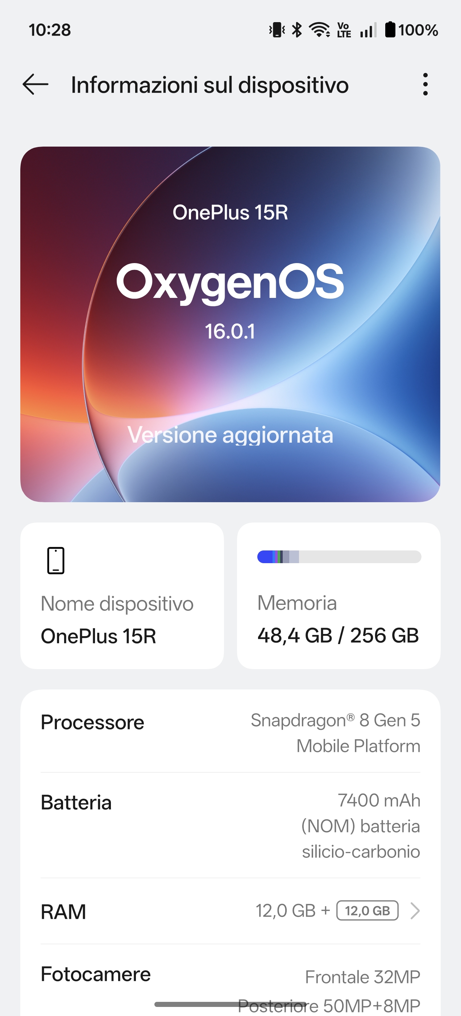Tap the mobile signal strength icon
Image resolution: width=461 pixels, height=1016 pixels.
point(368,30)
